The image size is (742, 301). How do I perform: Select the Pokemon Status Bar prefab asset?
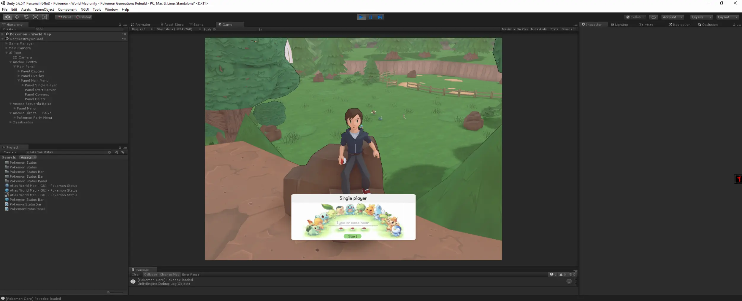coord(26,200)
